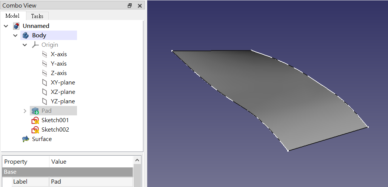Select the Surface tree item
Screen dimensions: 388x187
click(42, 139)
